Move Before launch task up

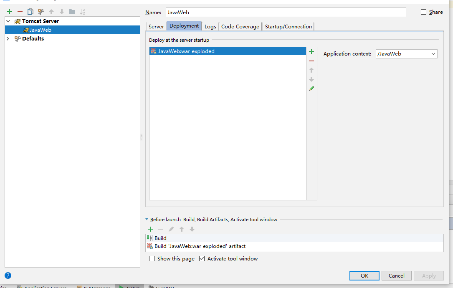pos(182,229)
